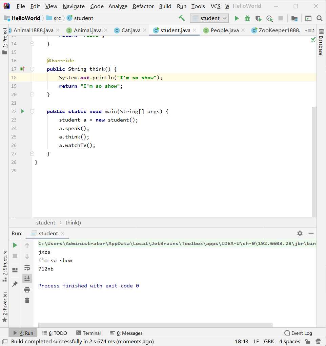Image resolution: width=326 pixels, height=346 pixels.
Task: Click the overrides gutter icon at line 17
Action: point(22,69)
